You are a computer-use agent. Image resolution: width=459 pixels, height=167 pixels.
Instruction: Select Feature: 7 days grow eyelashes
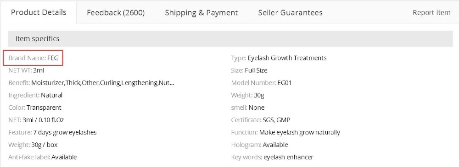click(52, 132)
